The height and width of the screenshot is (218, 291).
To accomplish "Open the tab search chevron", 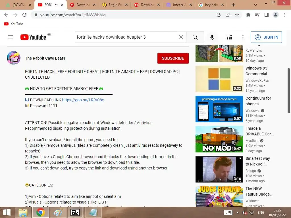I will (x=255, y=5).
